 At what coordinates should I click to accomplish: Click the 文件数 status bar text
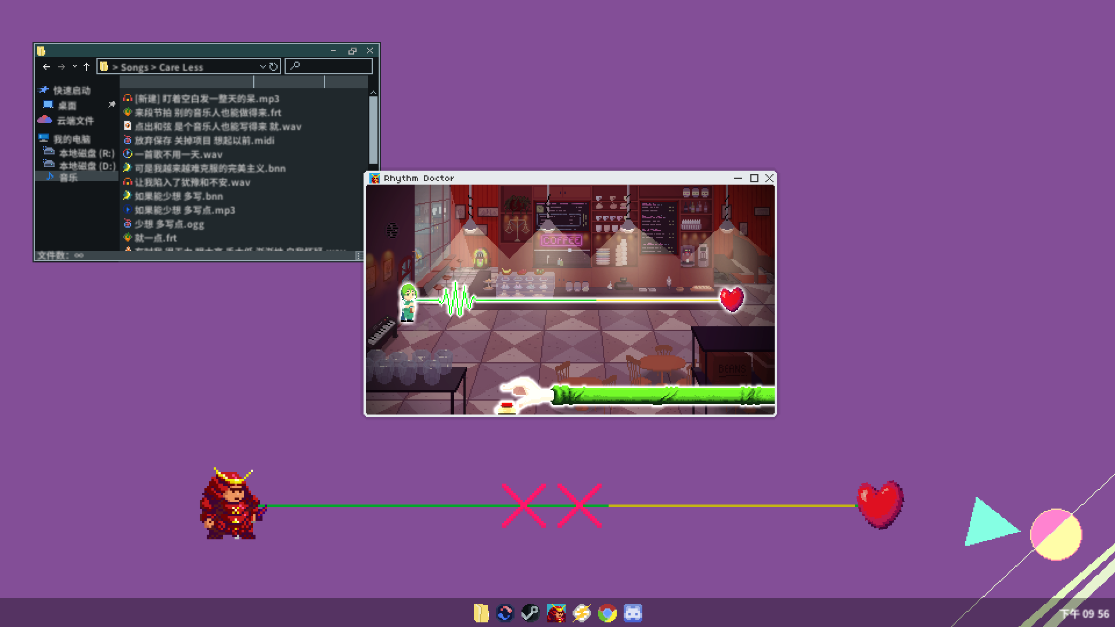tap(60, 255)
